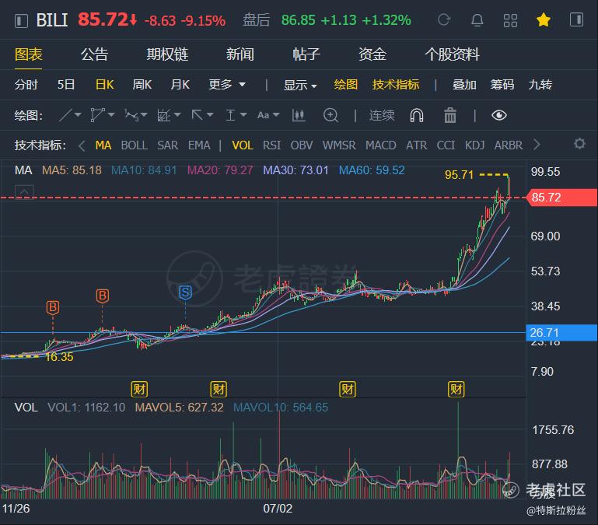The height and width of the screenshot is (525, 598).
Task: Select KDJ sub-indicator
Action: (x=475, y=145)
